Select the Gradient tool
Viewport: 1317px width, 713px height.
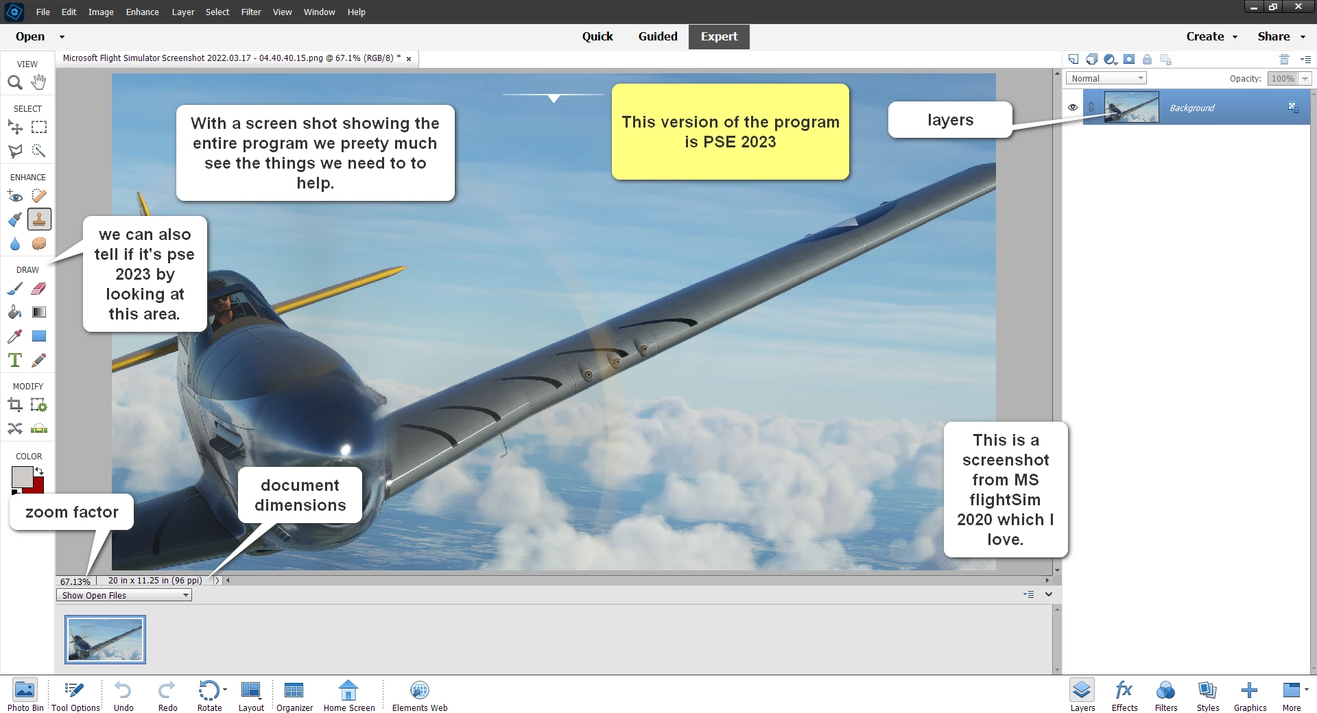tap(39, 312)
